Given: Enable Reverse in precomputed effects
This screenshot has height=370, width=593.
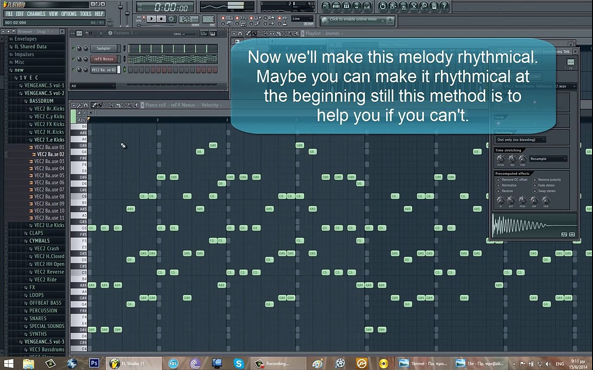Looking at the screenshot, I should (x=498, y=191).
